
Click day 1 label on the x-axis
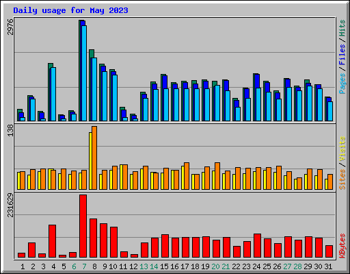click(23, 266)
